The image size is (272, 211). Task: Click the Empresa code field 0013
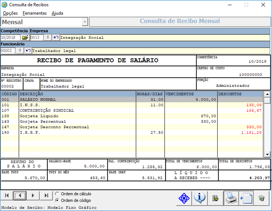37,38
